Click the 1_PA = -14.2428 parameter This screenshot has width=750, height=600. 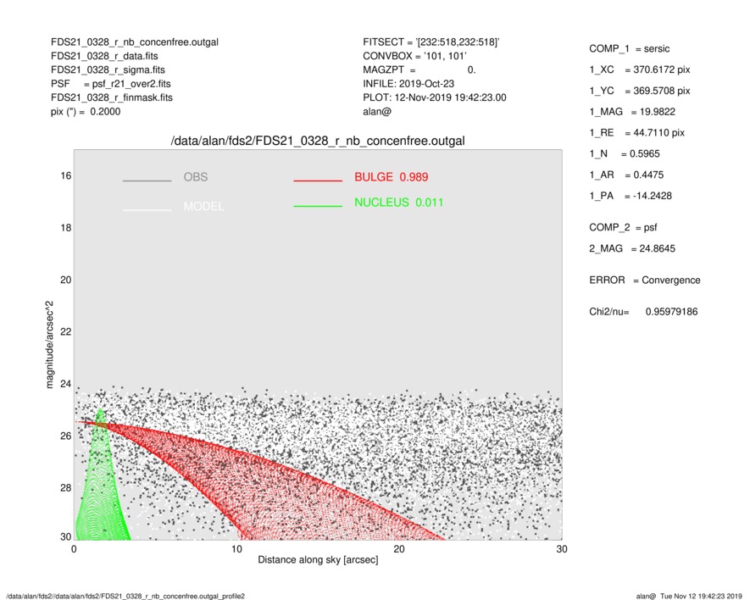click(630, 196)
